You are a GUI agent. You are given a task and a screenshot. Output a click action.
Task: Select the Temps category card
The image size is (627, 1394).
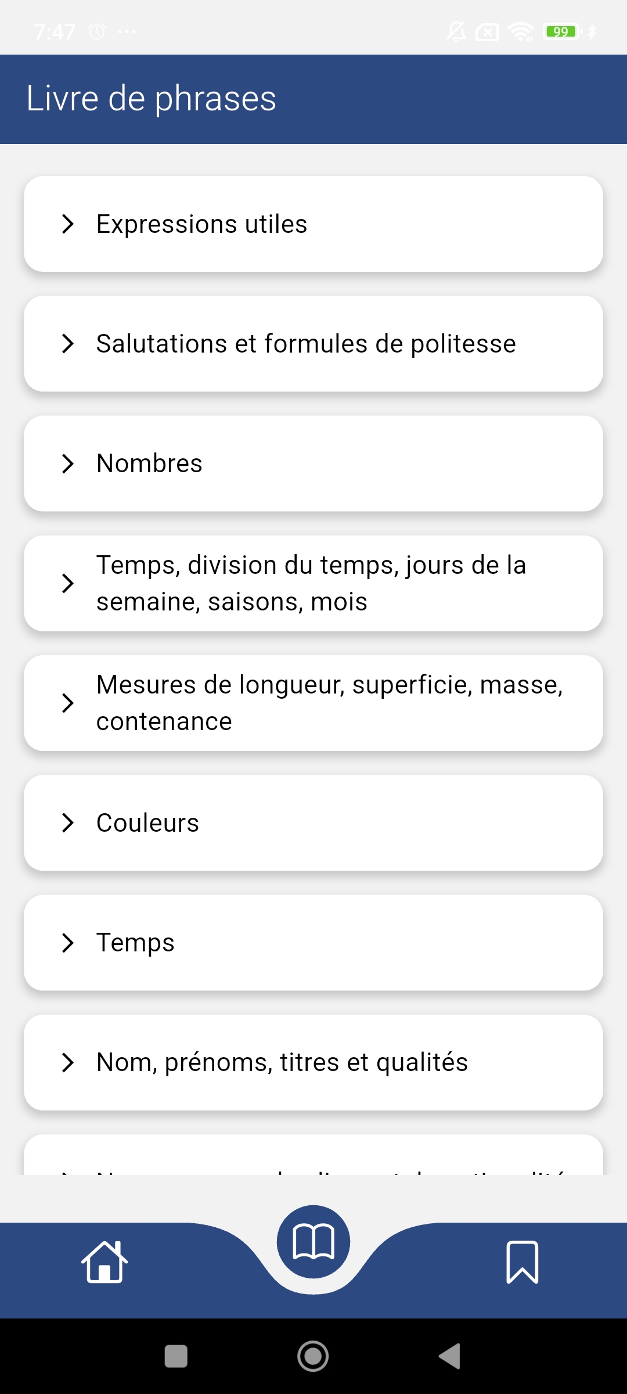tap(313, 943)
